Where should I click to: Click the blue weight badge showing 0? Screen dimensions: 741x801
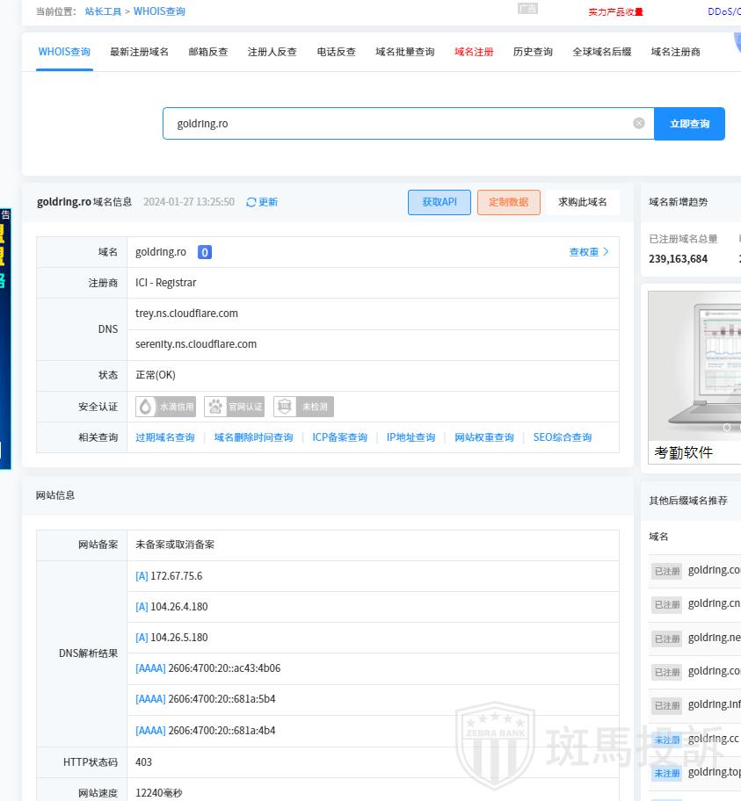(205, 252)
